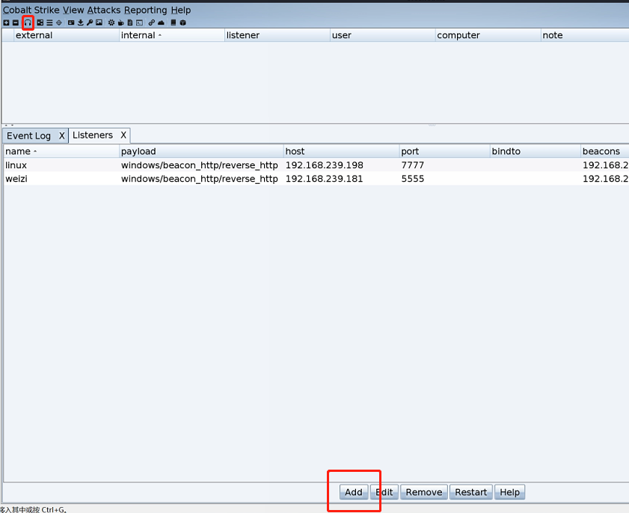Generate Office macro via the document icon
Image resolution: width=629 pixels, height=513 pixels.
click(x=130, y=22)
